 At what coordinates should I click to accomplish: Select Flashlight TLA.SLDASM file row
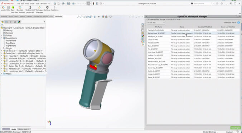pyautogui.click(x=193, y=30)
